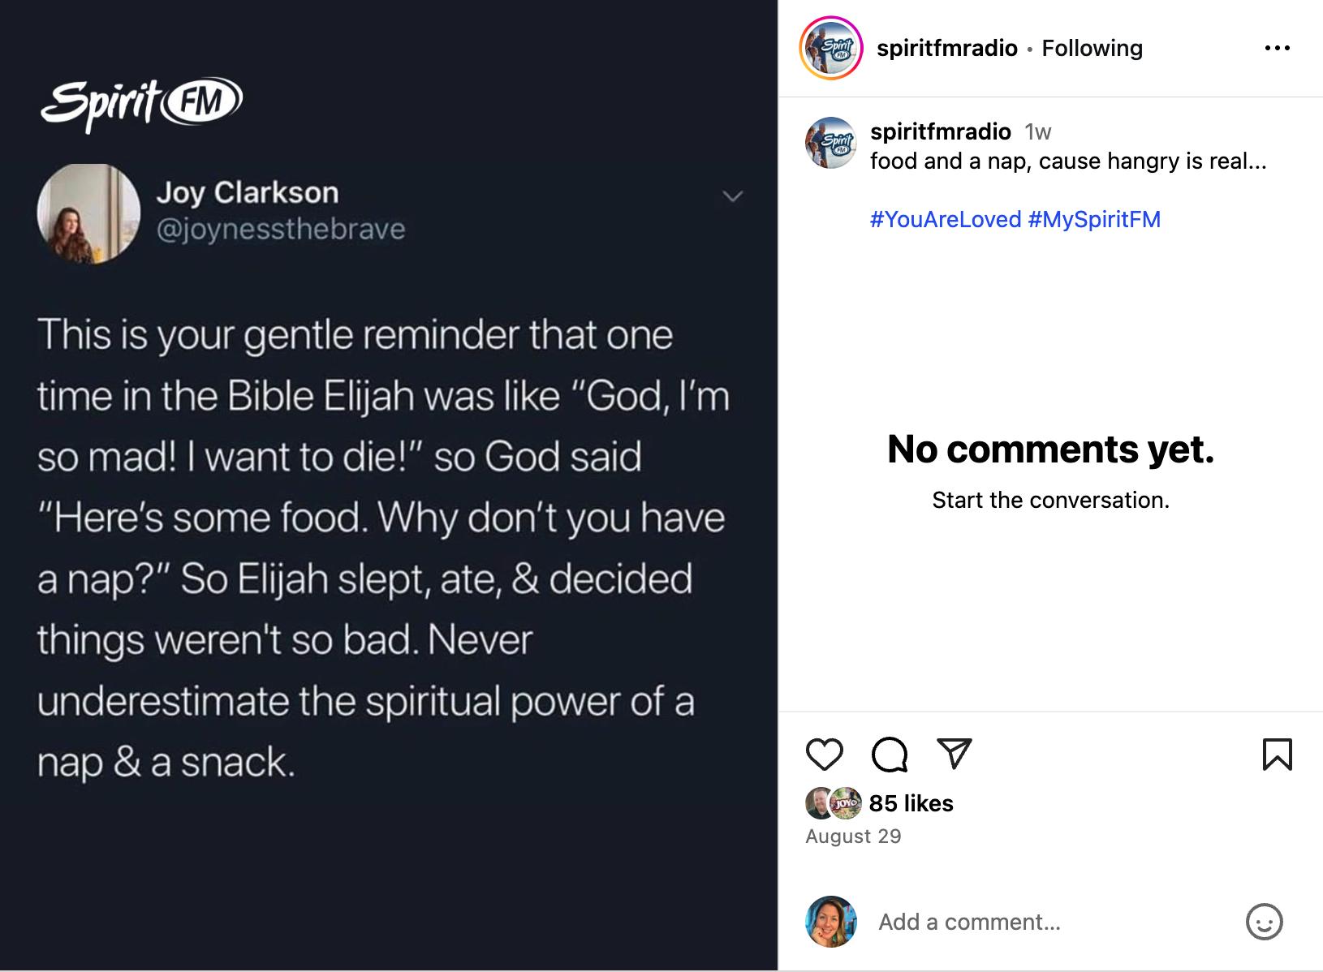
Task: Share post via paper plane icon
Action: pos(954,754)
